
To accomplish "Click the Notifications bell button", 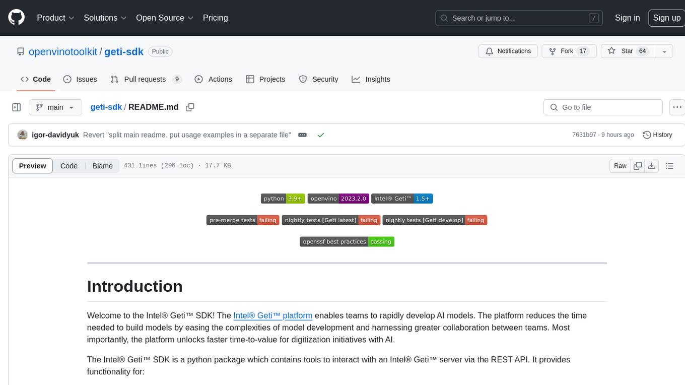I will 508,51.
